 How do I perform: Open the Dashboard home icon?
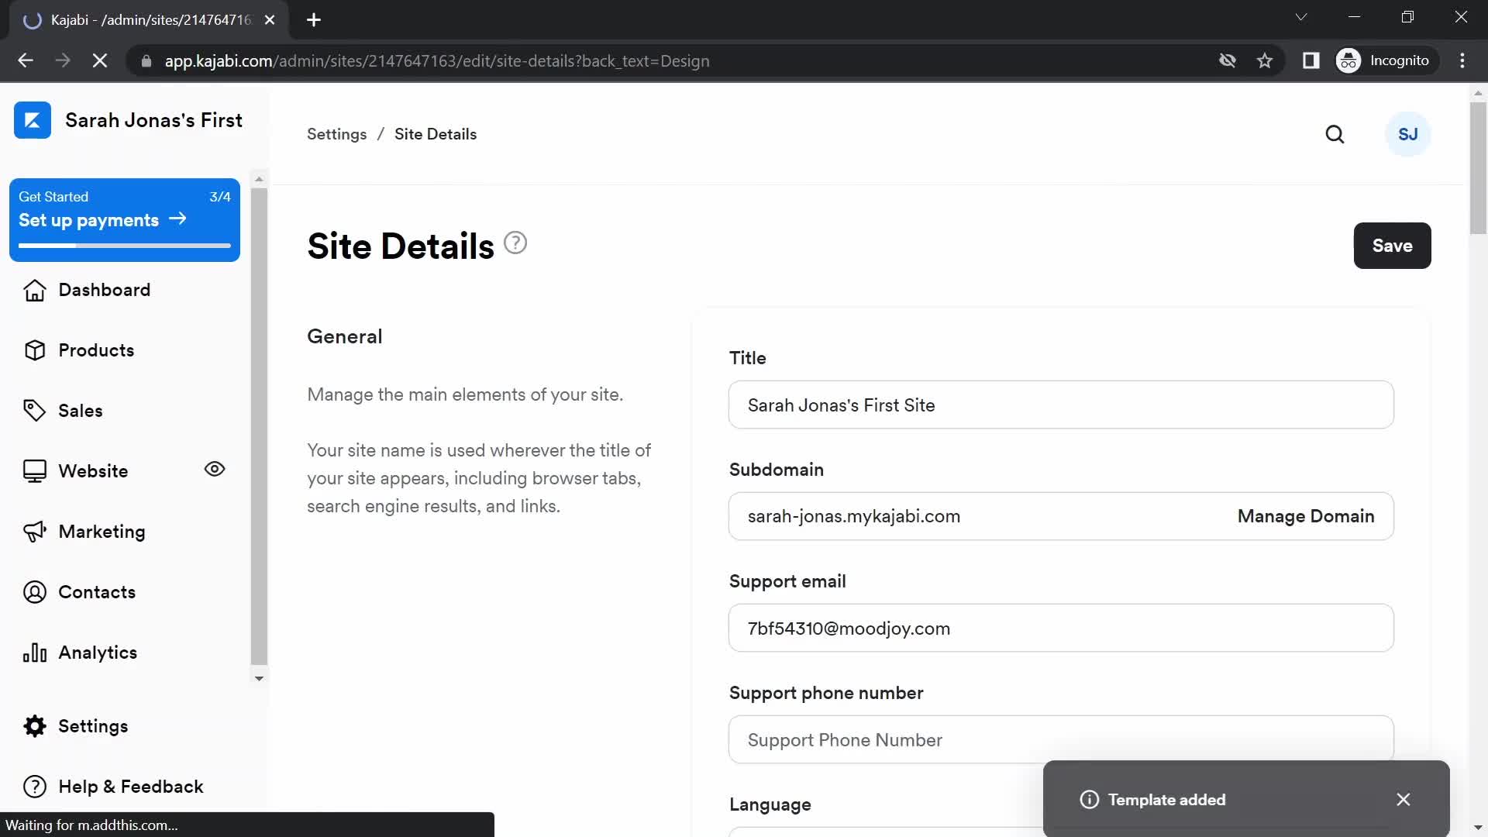pyautogui.click(x=35, y=290)
